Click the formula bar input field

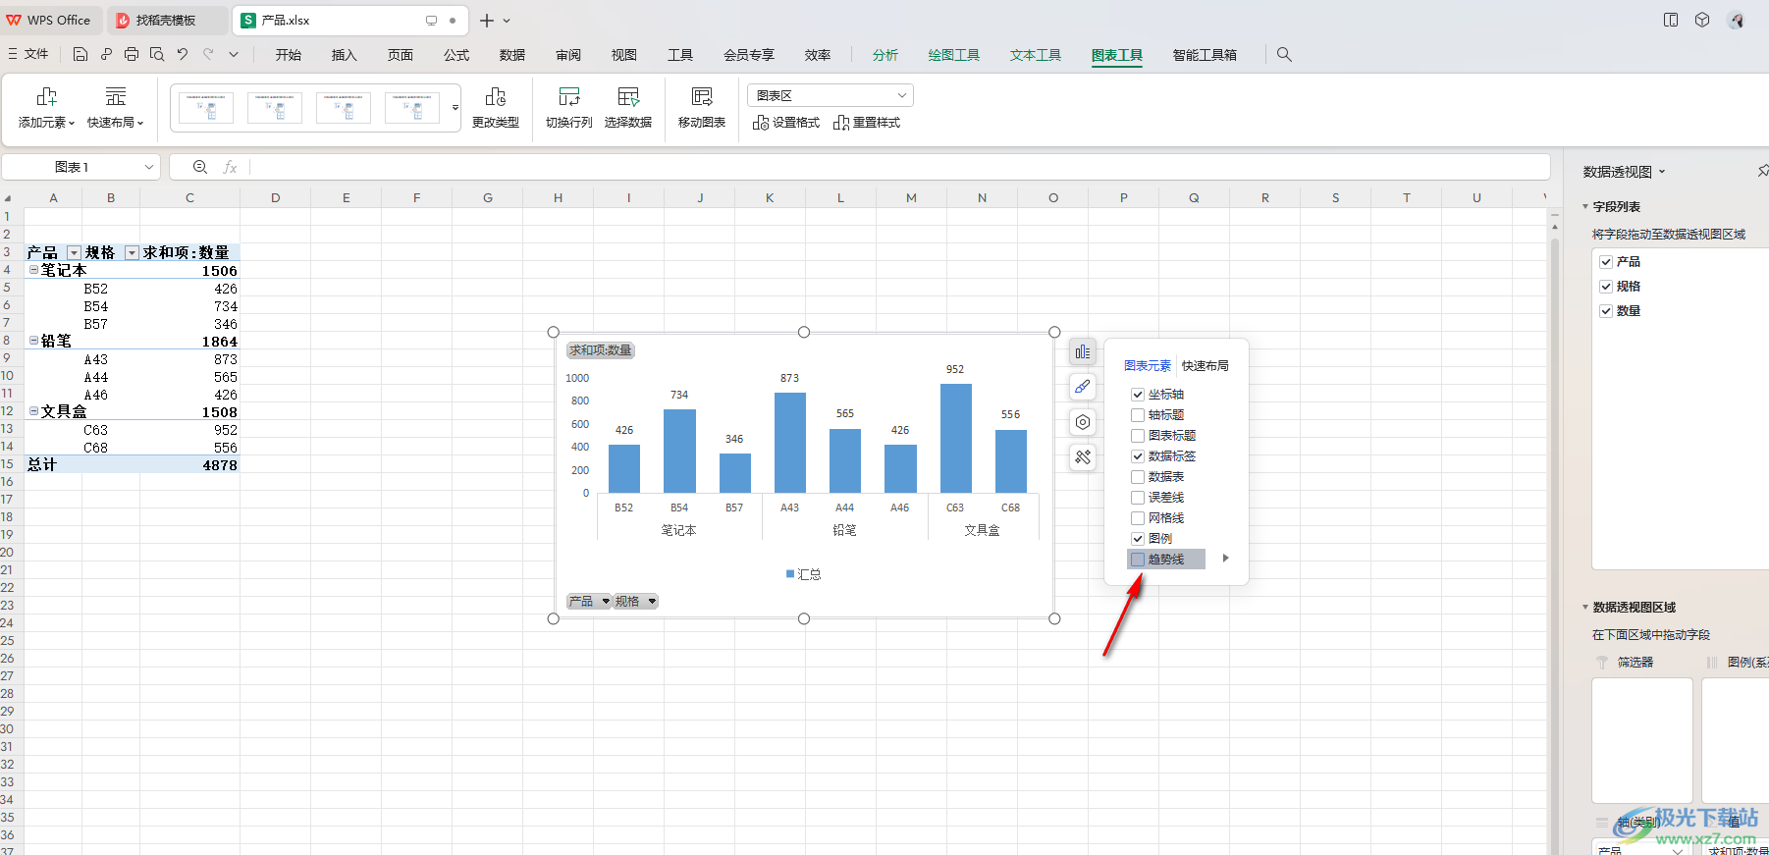pyautogui.click(x=898, y=167)
